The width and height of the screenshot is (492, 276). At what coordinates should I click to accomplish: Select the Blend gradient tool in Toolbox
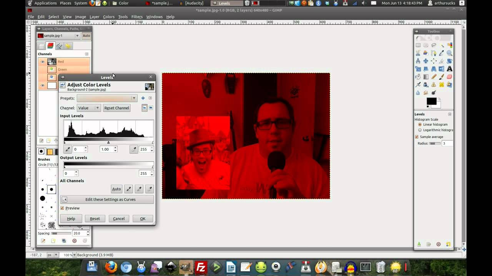(x=426, y=77)
